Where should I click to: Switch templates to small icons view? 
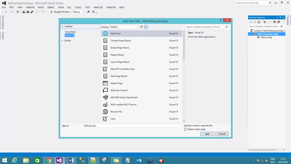(142, 27)
